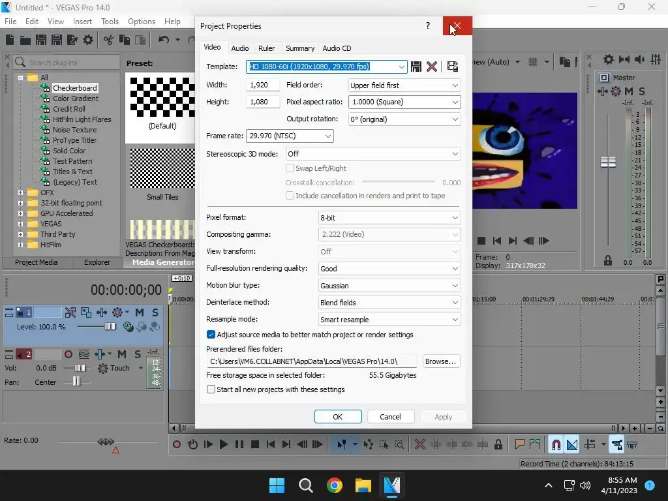
Task: Click the dialog help question mark
Action: [428, 25]
